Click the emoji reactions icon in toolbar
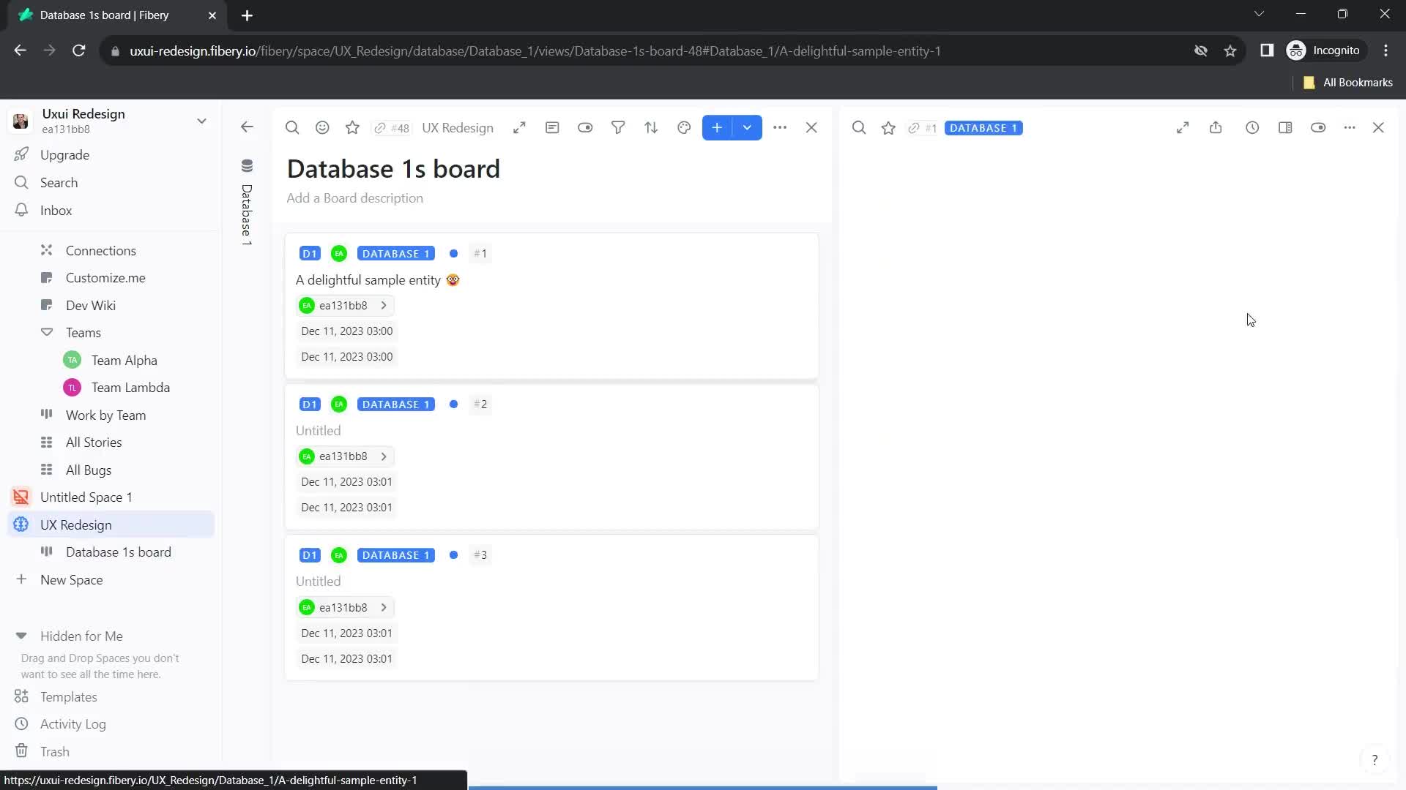The height and width of the screenshot is (790, 1406). tap(321, 127)
